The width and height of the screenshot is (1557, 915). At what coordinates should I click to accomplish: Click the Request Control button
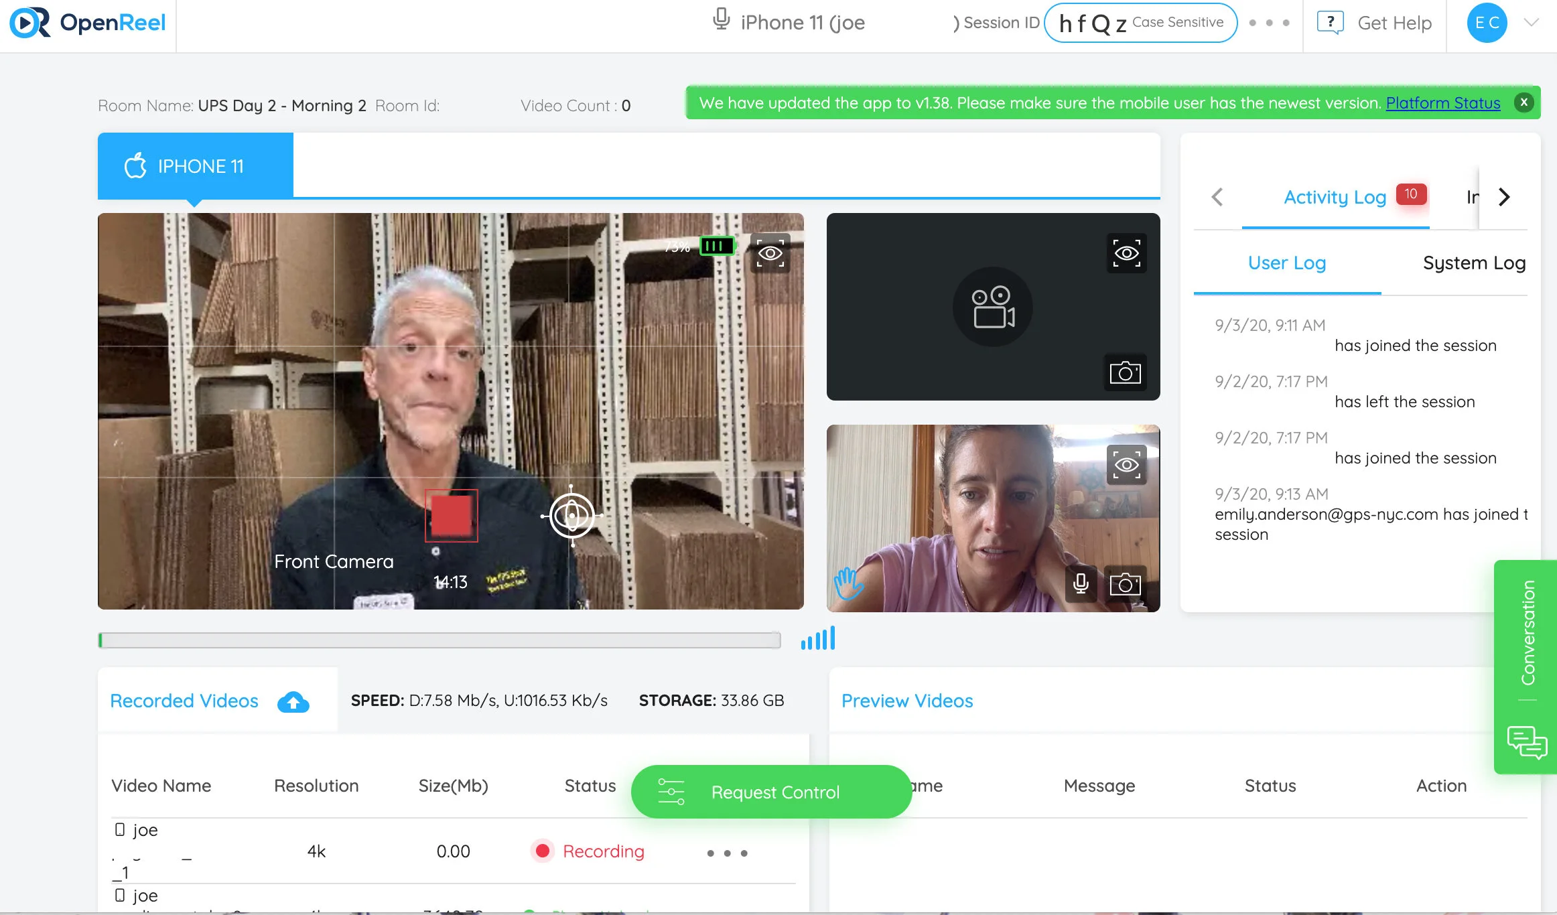pyautogui.click(x=771, y=792)
